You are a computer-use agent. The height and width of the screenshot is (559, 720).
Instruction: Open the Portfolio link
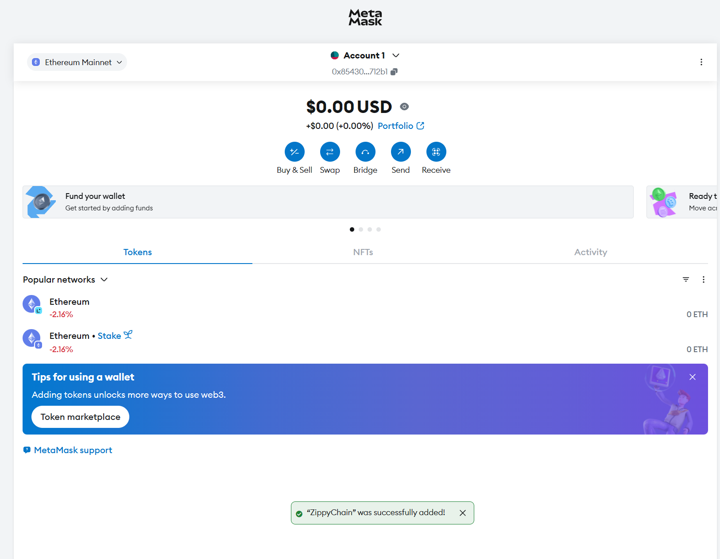(x=401, y=126)
